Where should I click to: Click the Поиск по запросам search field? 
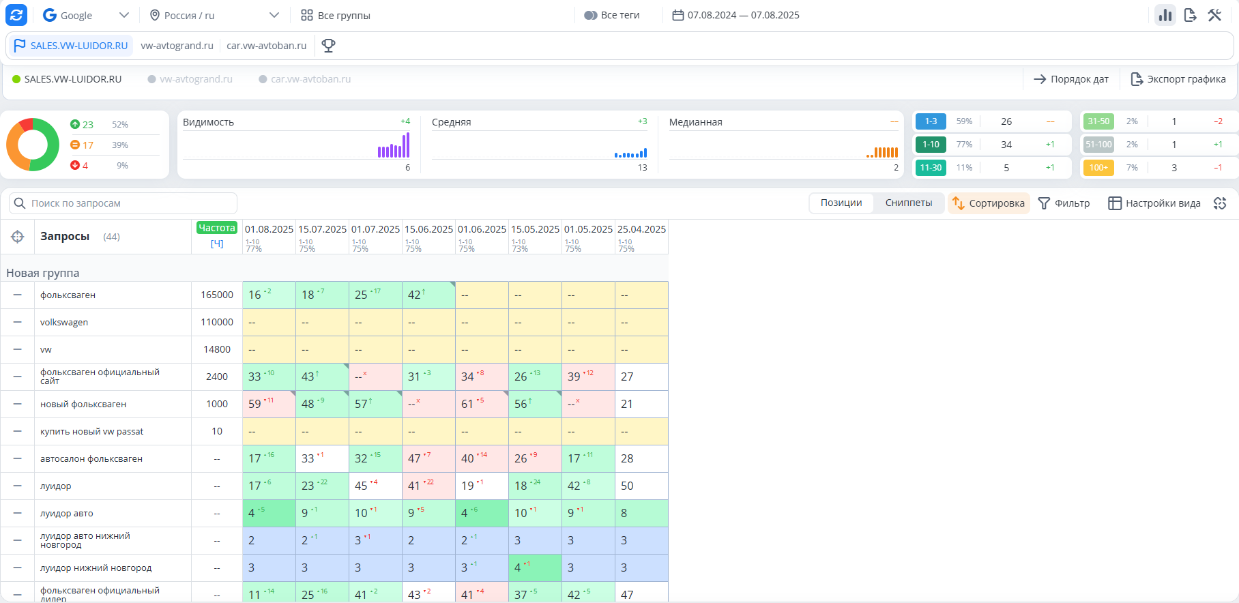tap(123, 203)
